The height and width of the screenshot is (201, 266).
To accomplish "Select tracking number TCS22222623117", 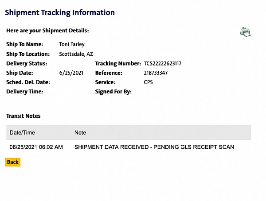I will (163, 63).
